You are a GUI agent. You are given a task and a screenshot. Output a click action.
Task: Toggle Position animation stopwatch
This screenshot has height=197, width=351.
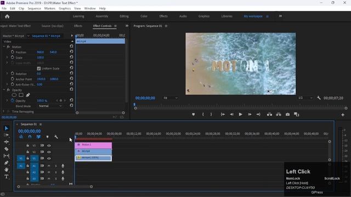click(x=12, y=52)
